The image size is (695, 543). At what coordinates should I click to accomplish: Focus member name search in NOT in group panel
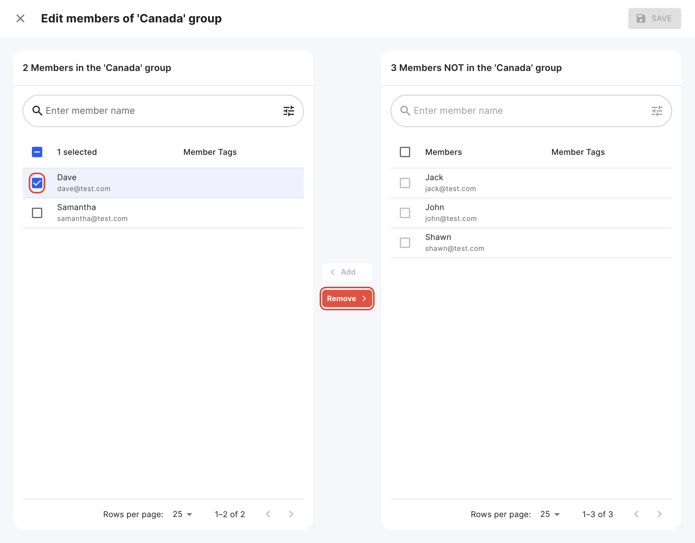531,111
